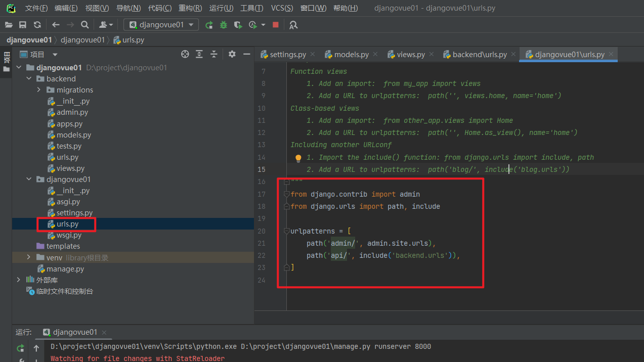Collapse the backend folder in project tree

tap(29, 79)
